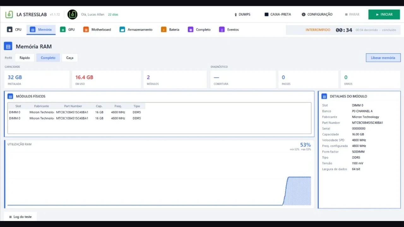Open the CPU tab
The height and width of the screenshot is (227, 404).
(x=14, y=30)
